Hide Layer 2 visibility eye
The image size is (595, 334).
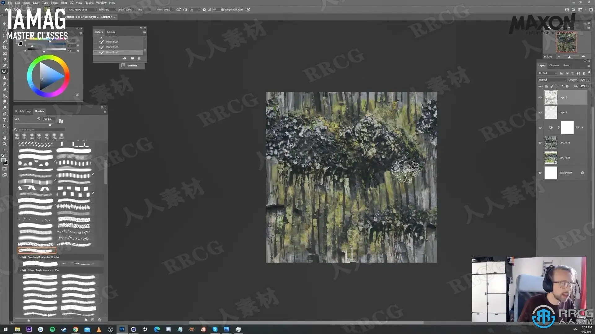pyautogui.click(x=540, y=98)
